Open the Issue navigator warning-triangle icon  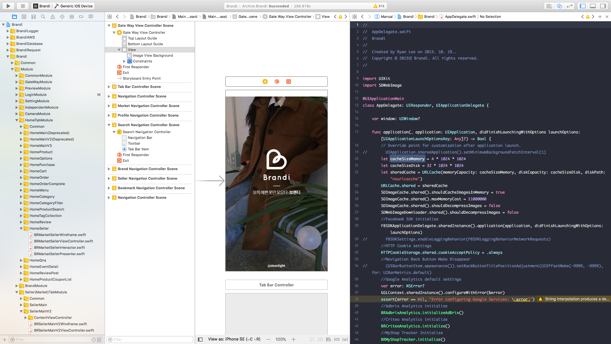click(x=53, y=17)
